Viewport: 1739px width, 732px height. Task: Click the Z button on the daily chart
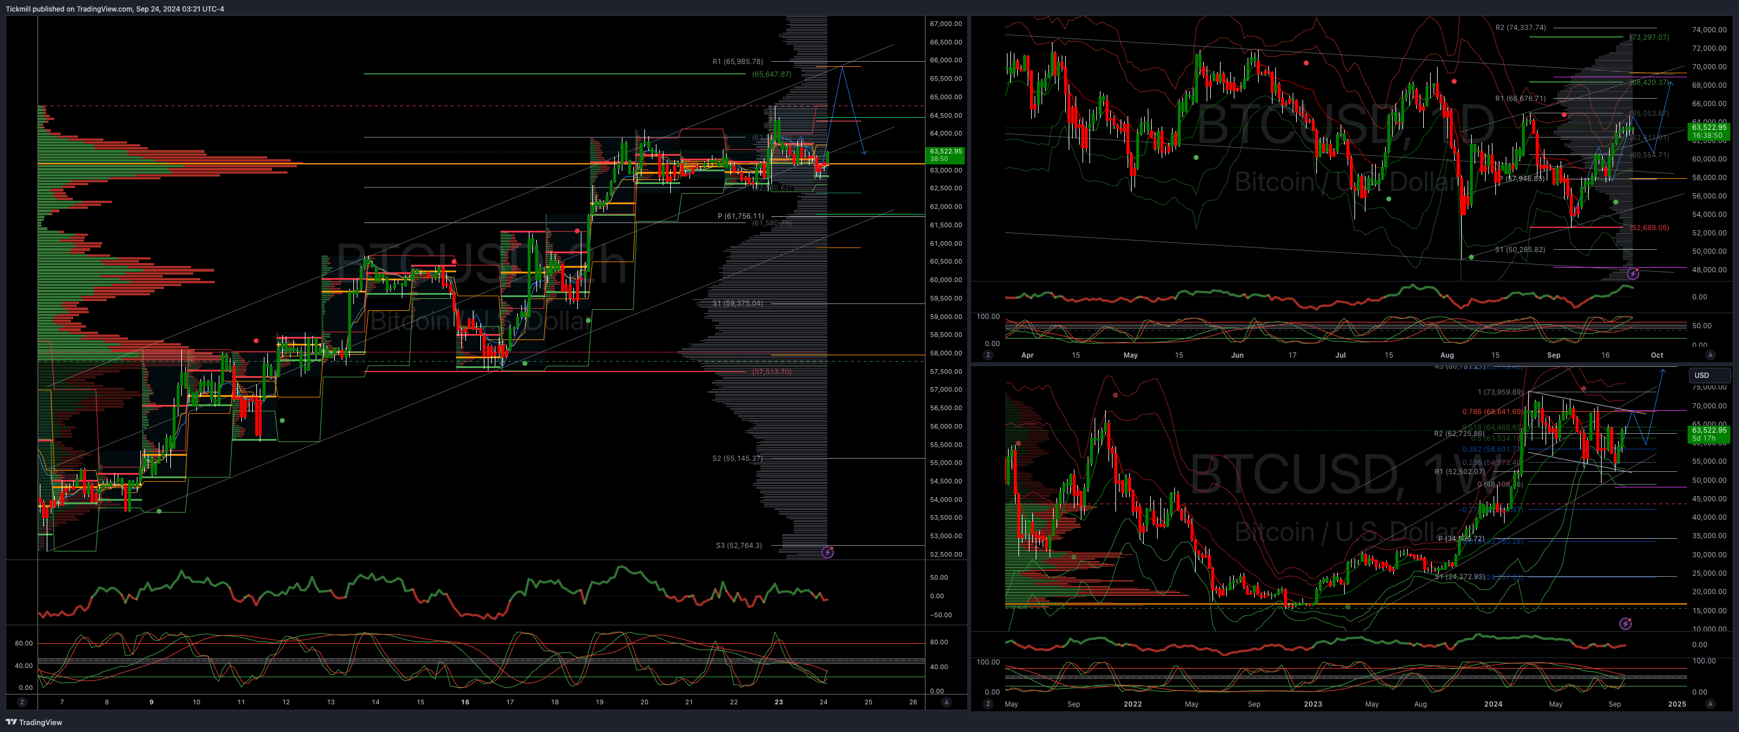988,355
